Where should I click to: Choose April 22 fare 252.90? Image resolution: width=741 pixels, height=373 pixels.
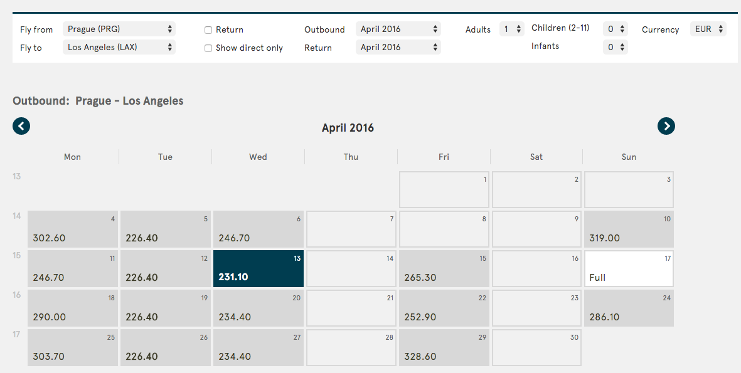point(444,308)
